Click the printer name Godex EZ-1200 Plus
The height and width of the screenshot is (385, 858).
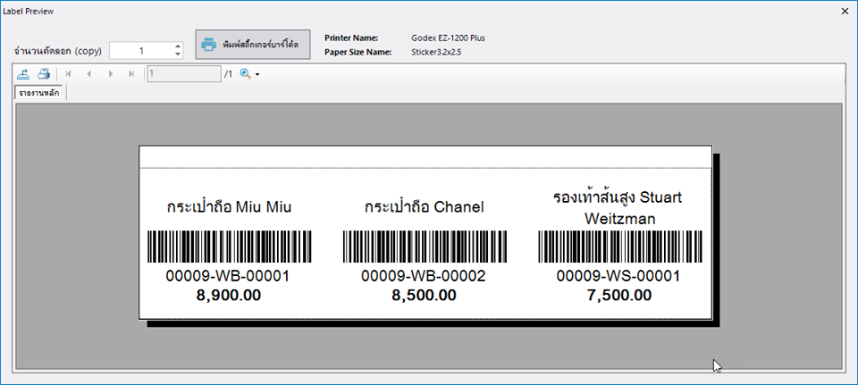click(x=448, y=38)
